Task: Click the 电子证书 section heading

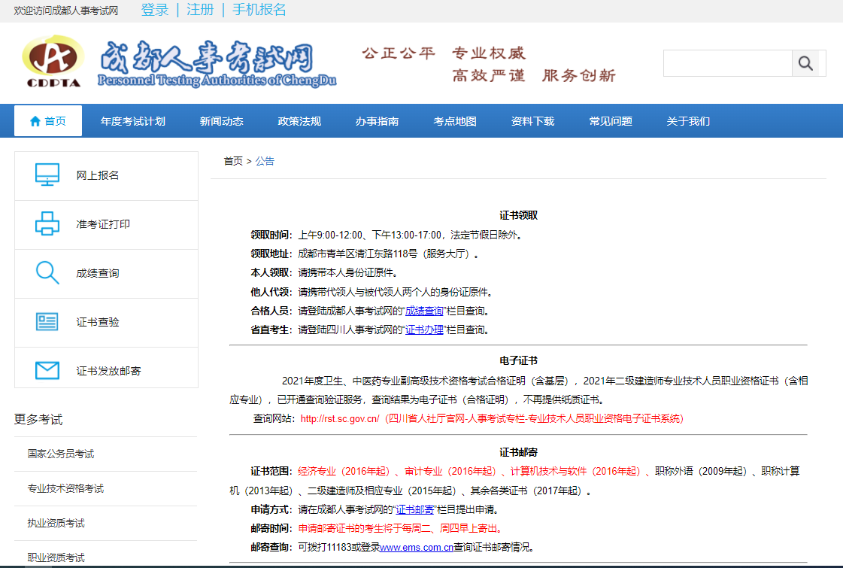Action: [518, 360]
